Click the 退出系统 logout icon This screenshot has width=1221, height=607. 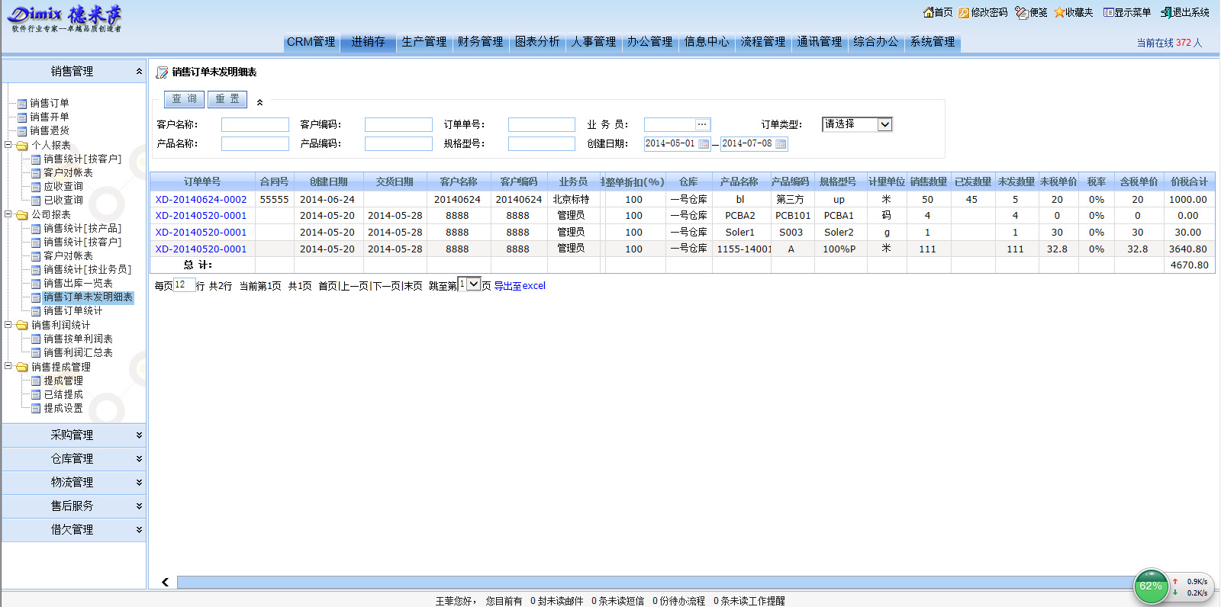point(1166,12)
